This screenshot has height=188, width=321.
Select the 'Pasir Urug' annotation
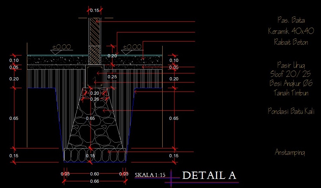[291, 65]
